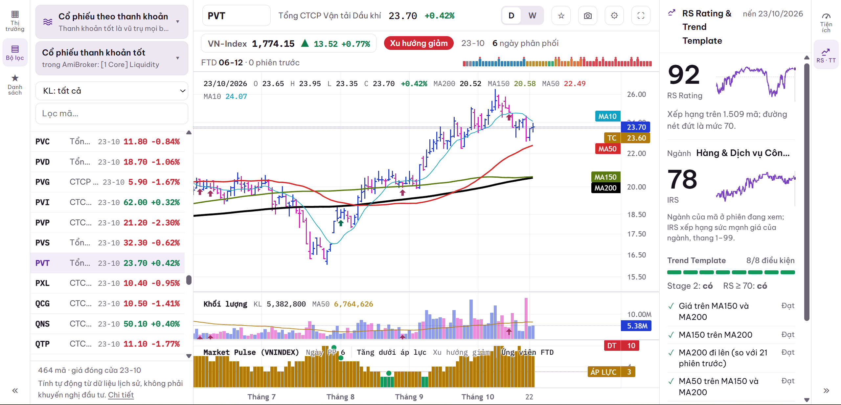This screenshot has width=841, height=405.
Task: Select QNS row in stock list
Action: pyautogui.click(x=107, y=324)
